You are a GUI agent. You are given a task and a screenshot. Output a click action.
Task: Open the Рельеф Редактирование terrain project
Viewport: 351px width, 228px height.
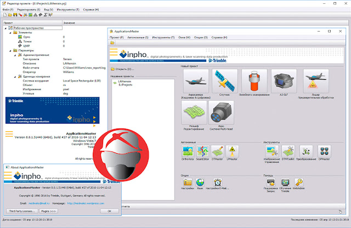[194, 112]
